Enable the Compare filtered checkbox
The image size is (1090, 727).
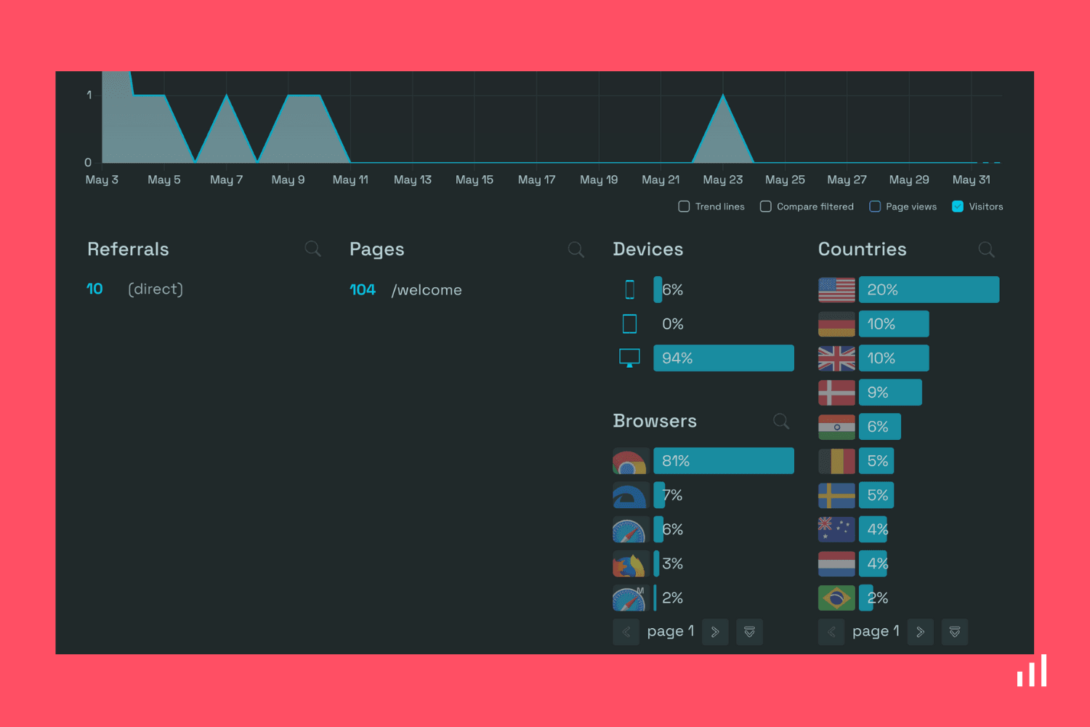click(x=765, y=206)
